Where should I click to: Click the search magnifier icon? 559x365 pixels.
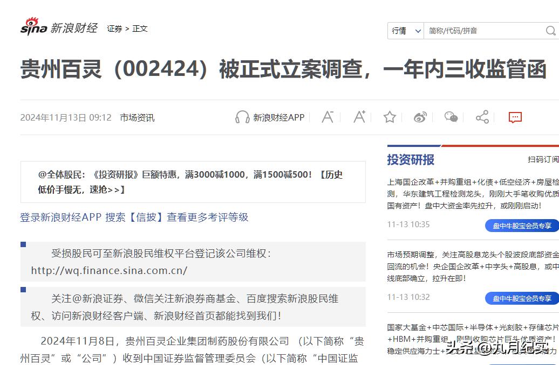tap(550, 31)
